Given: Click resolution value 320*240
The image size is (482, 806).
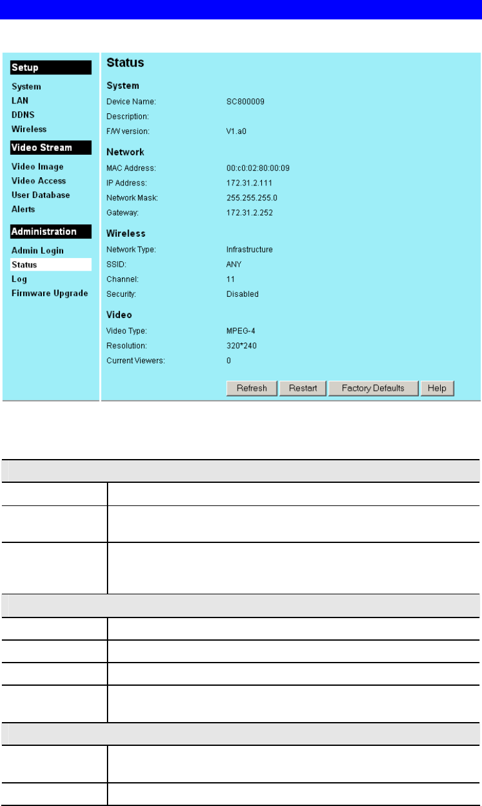Looking at the screenshot, I should 241,346.
